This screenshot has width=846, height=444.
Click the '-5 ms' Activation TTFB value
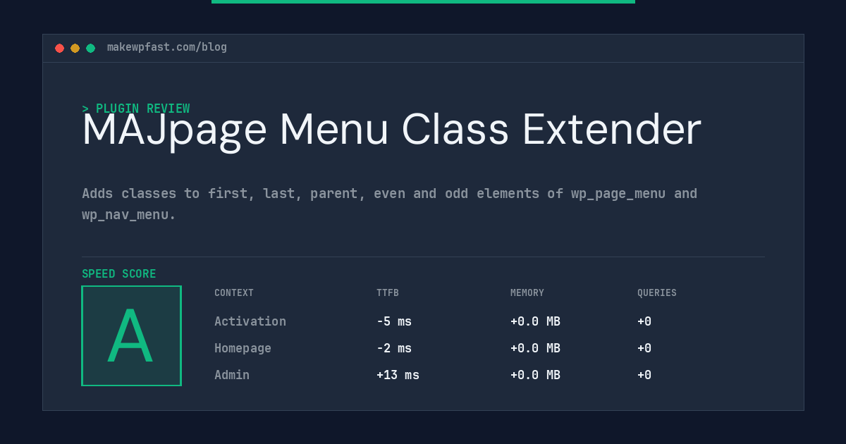[394, 321]
